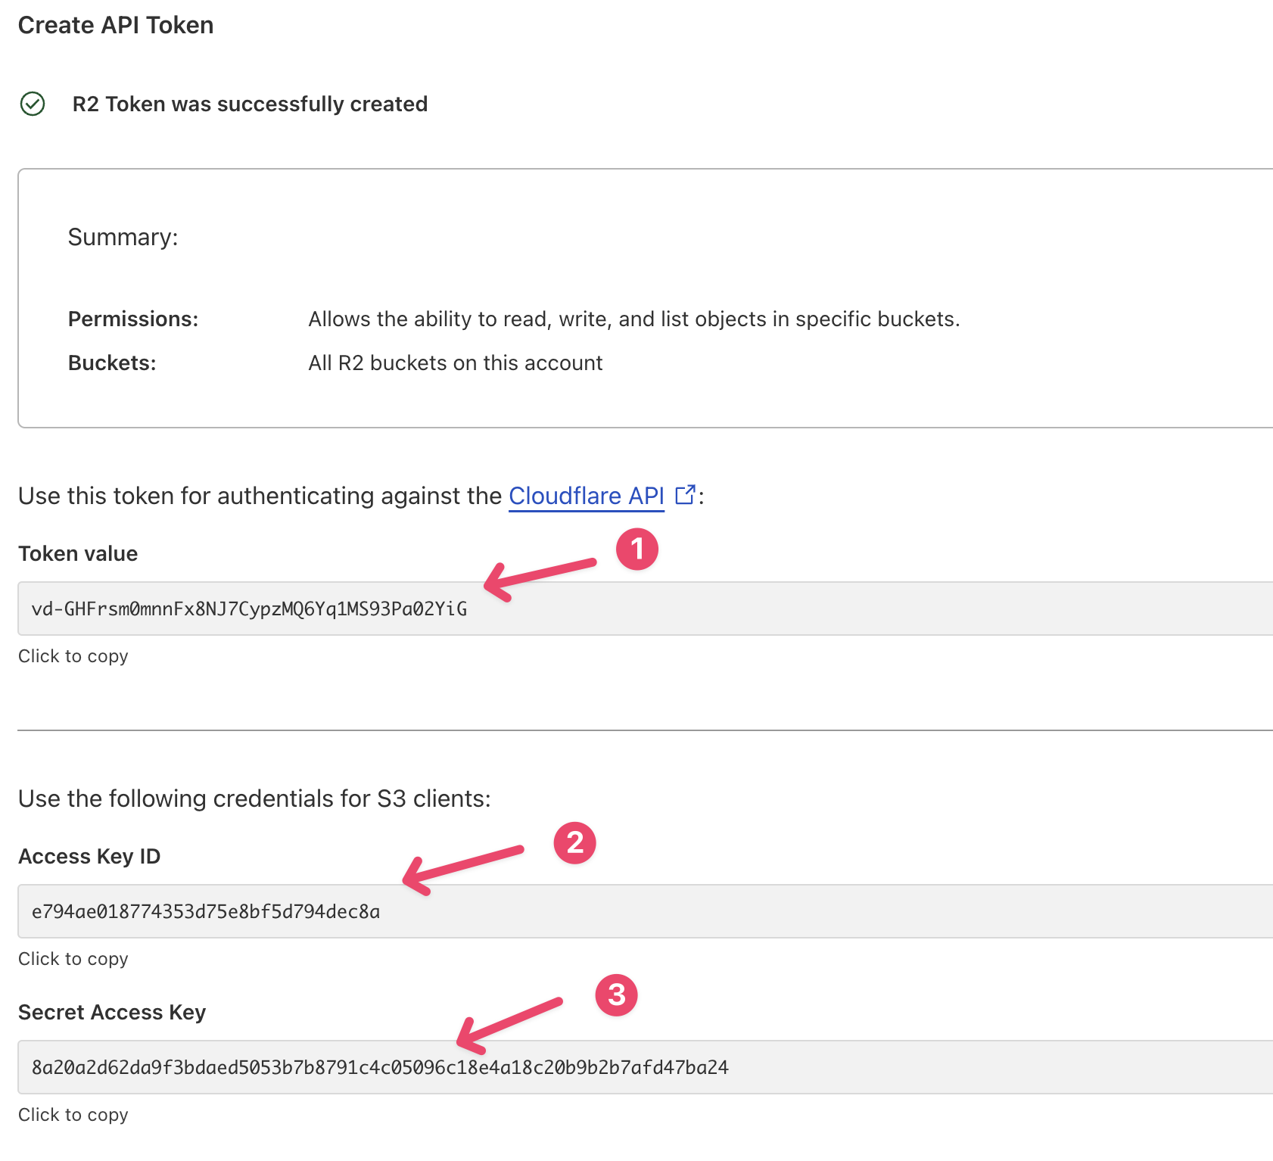Click the 'Access Key ID' label
This screenshot has height=1161, width=1273.
[x=89, y=856]
